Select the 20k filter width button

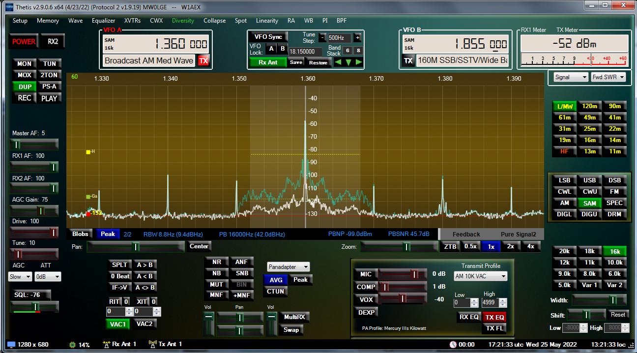[x=564, y=251]
